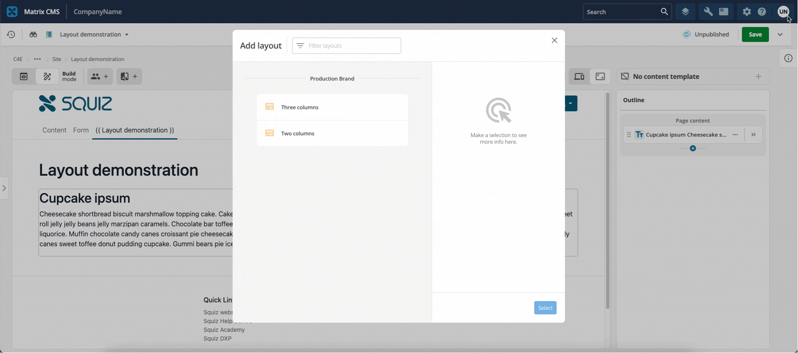Screen dimensions: 798x353
Task: Expand the Save options dropdown arrow
Action: [780, 34]
